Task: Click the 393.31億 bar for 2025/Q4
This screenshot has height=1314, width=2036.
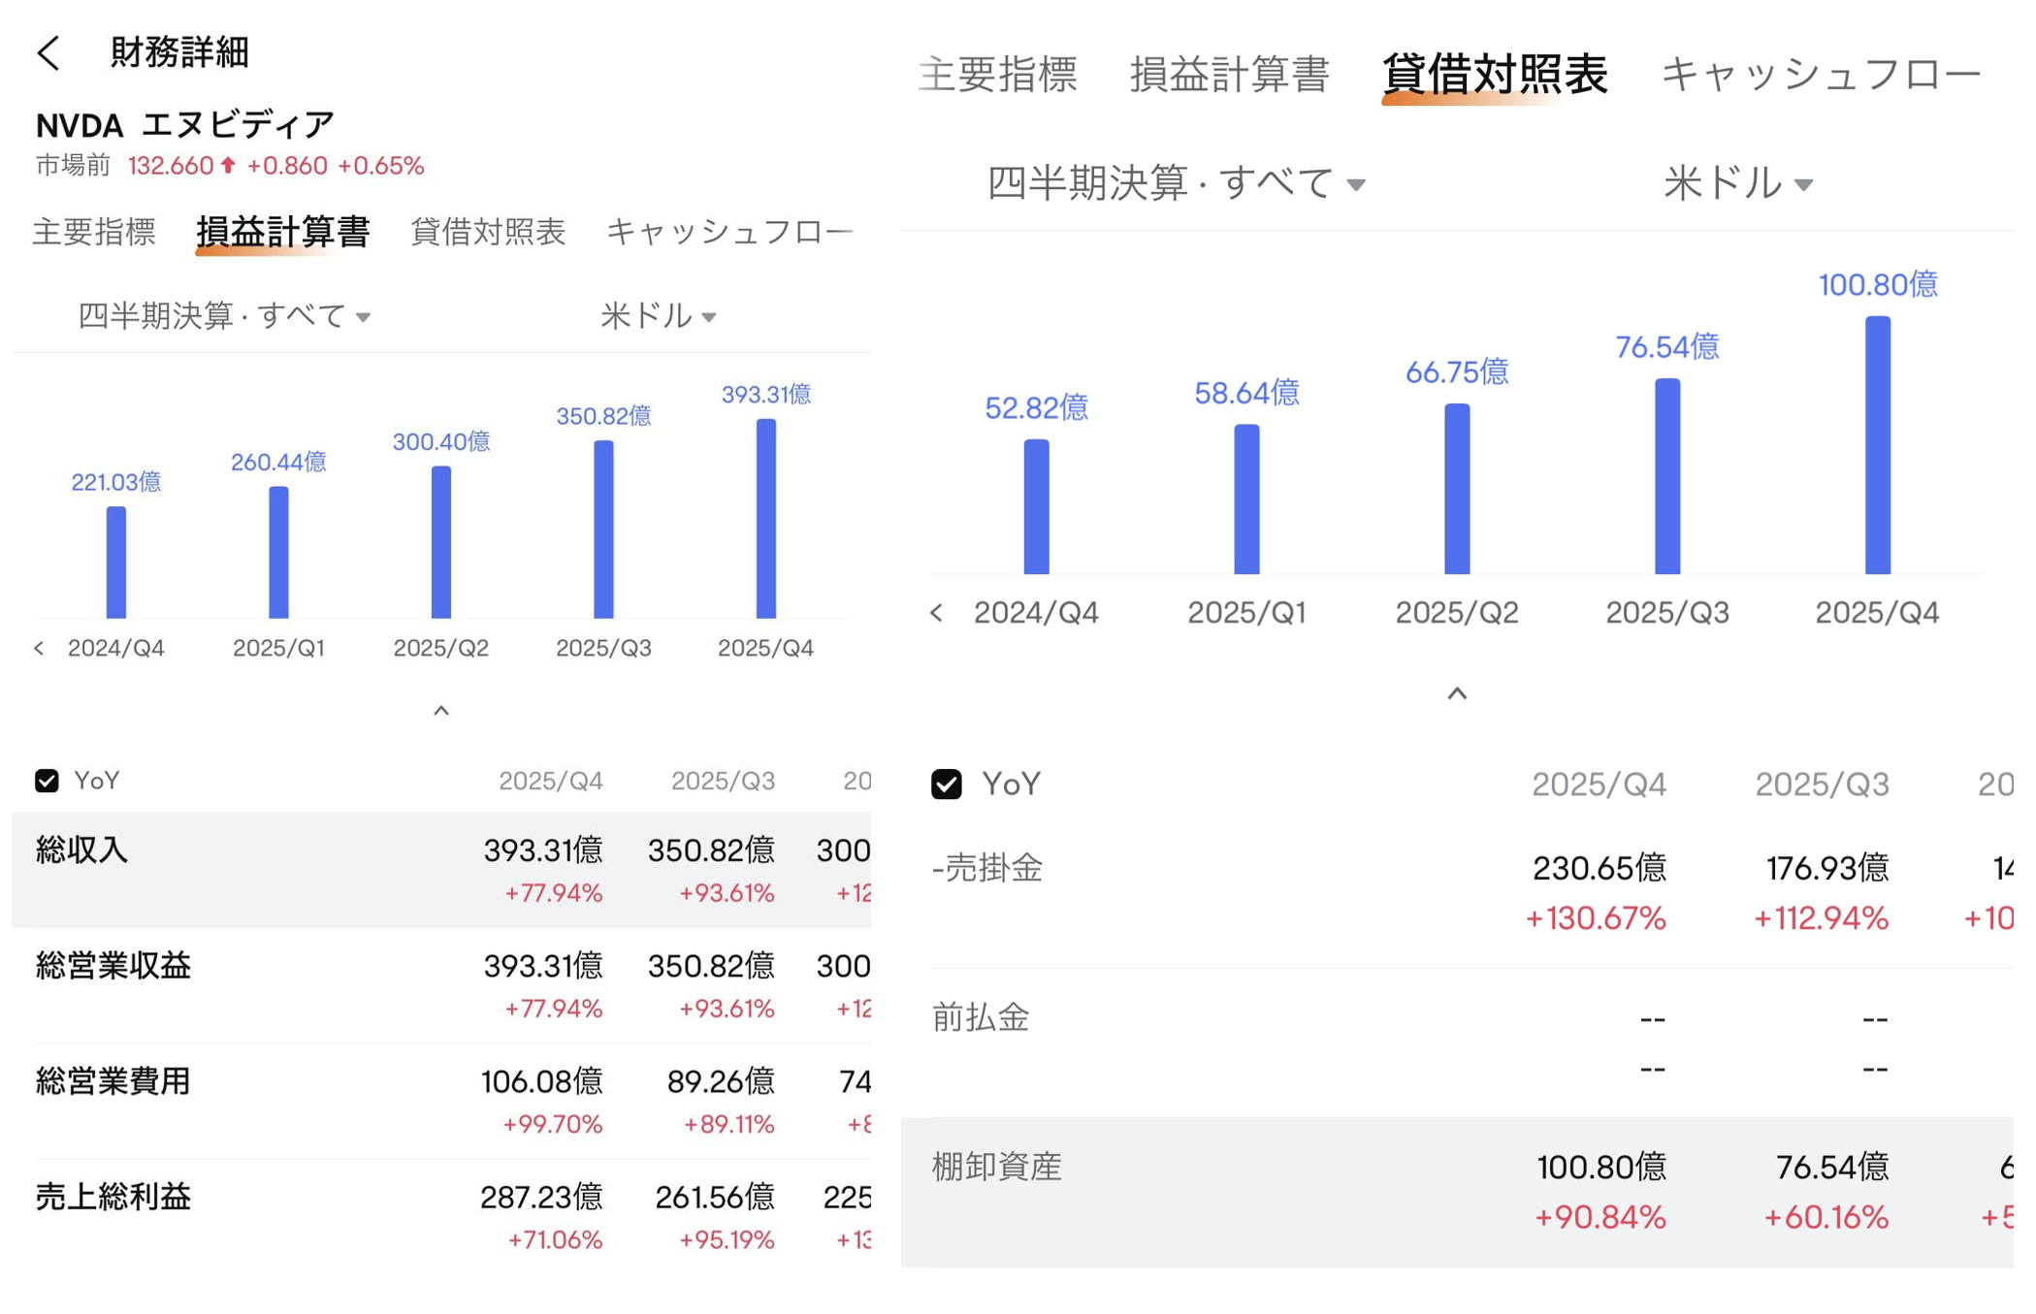Action: 766,518
